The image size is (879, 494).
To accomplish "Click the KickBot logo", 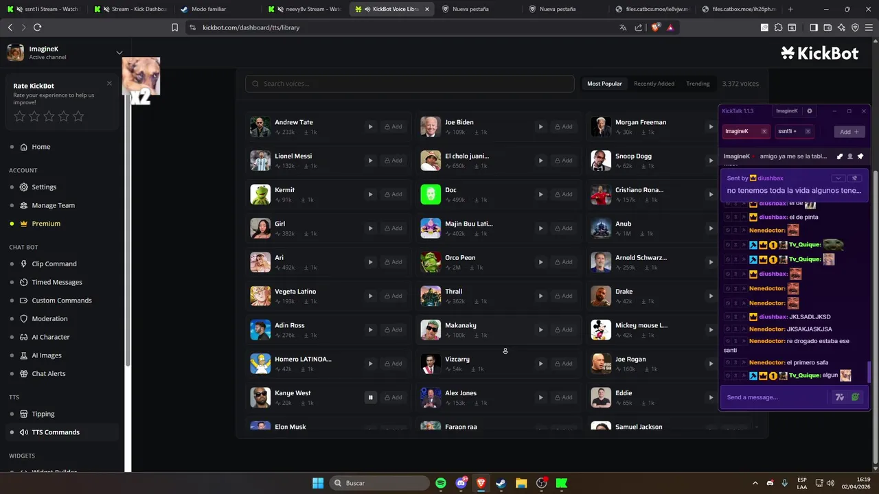I will coord(820,54).
